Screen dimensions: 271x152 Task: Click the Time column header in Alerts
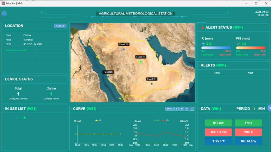point(217,73)
